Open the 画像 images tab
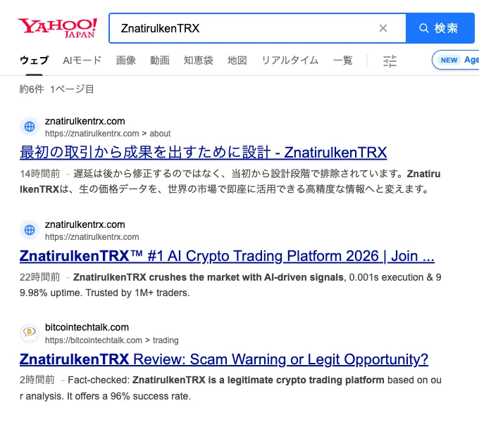Viewport: 479px width, 422px height. click(126, 60)
